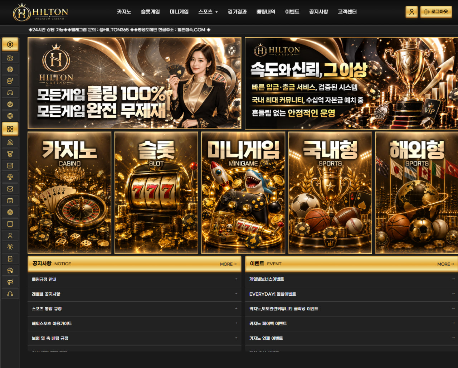Click the headphones support sidebar icon
The width and height of the screenshot is (458, 368).
[x=10, y=294]
